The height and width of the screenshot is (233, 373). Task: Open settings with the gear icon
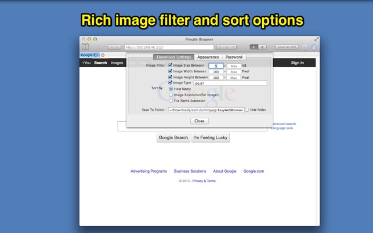coord(305,47)
